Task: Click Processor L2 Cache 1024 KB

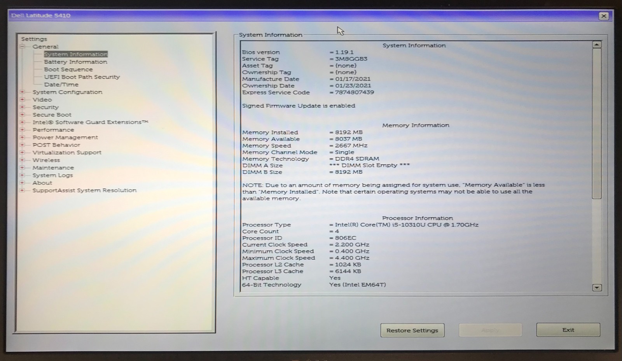Action: coord(348,265)
